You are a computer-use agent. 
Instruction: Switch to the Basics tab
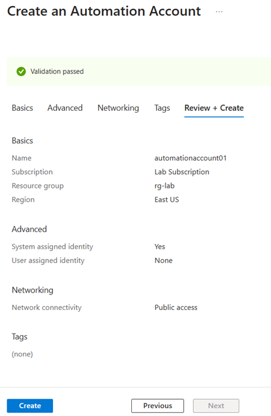point(22,108)
